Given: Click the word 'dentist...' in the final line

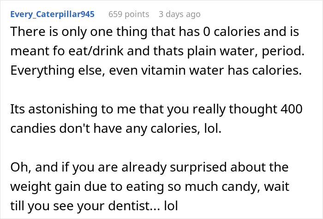Looking at the screenshot, I should tap(134, 206).
